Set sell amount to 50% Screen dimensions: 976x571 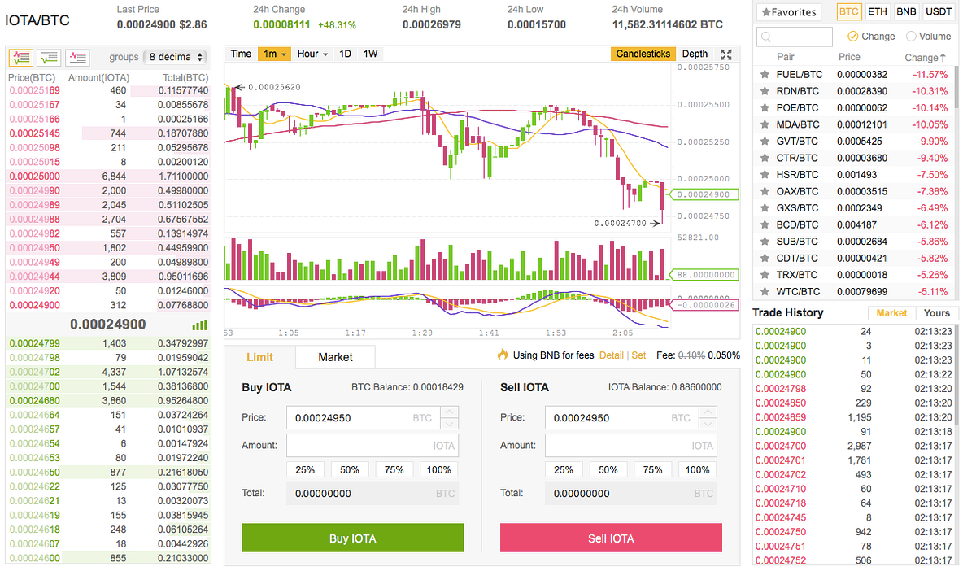click(x=608, y=469)
